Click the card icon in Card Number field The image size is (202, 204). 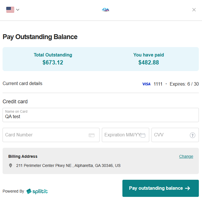click(x=92, y=135)
